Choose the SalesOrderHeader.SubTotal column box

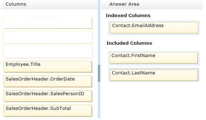pyautogui.click(x=48, y=111)
